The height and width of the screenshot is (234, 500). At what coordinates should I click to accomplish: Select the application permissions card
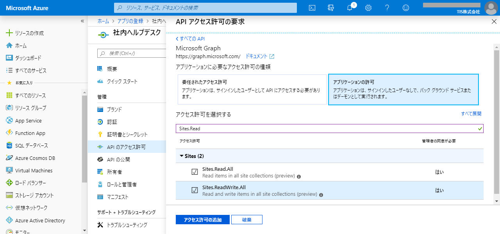tap(404, 90)
